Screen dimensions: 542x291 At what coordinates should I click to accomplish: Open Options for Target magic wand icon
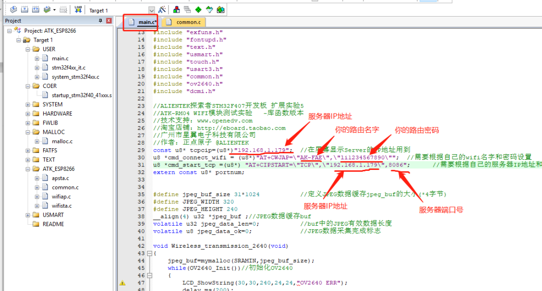click(x=162, y=10)
